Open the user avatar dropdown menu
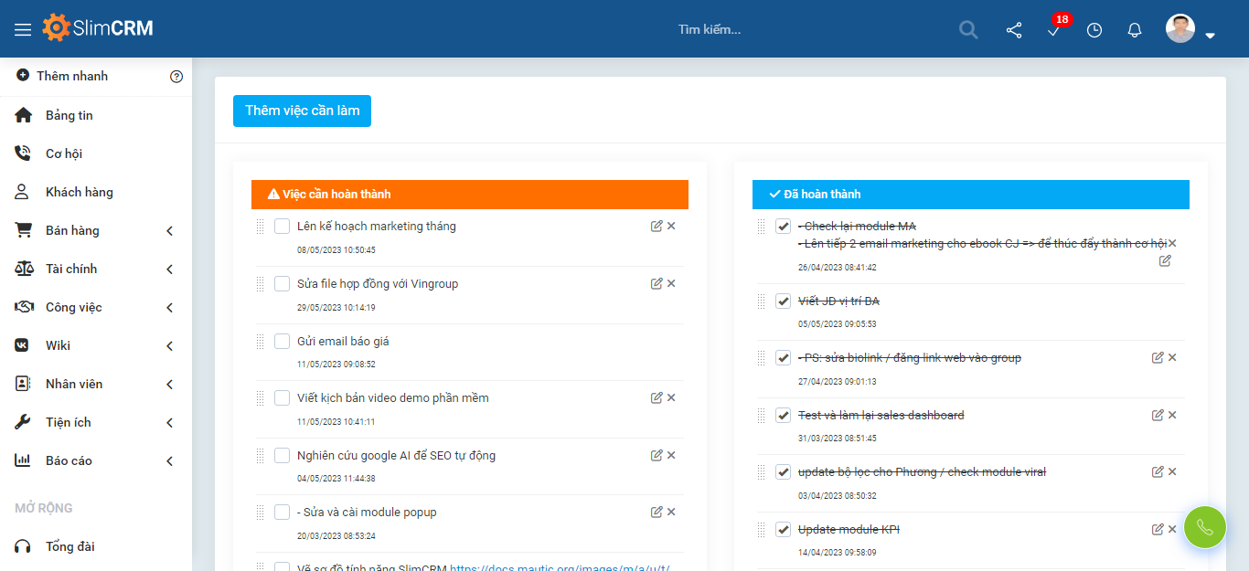 (x=1180, y=28)
